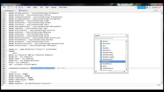Click the TestStarPlatinum script icon
The height and width of the screenshot is (92, 164).
pyautogui.click(x=101, y=68)
